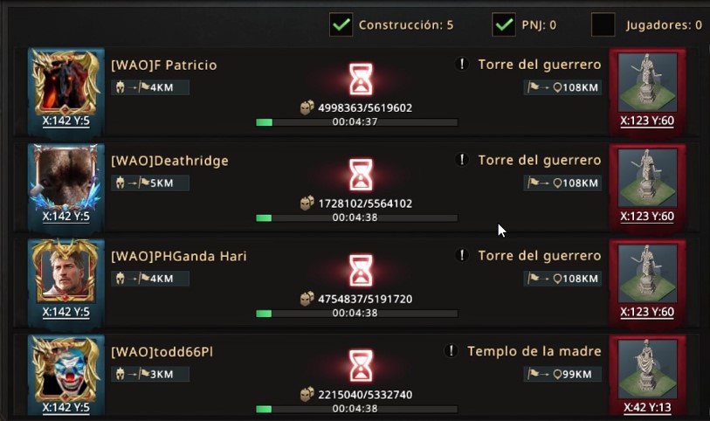
Task: Click F Patricio's march progress bar
Action: (357, 122)
